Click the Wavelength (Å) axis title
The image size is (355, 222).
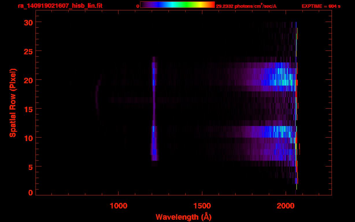(x=184, y=217)
